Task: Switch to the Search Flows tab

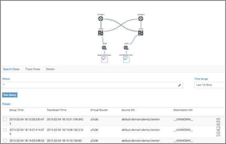Action: point(11,69)
